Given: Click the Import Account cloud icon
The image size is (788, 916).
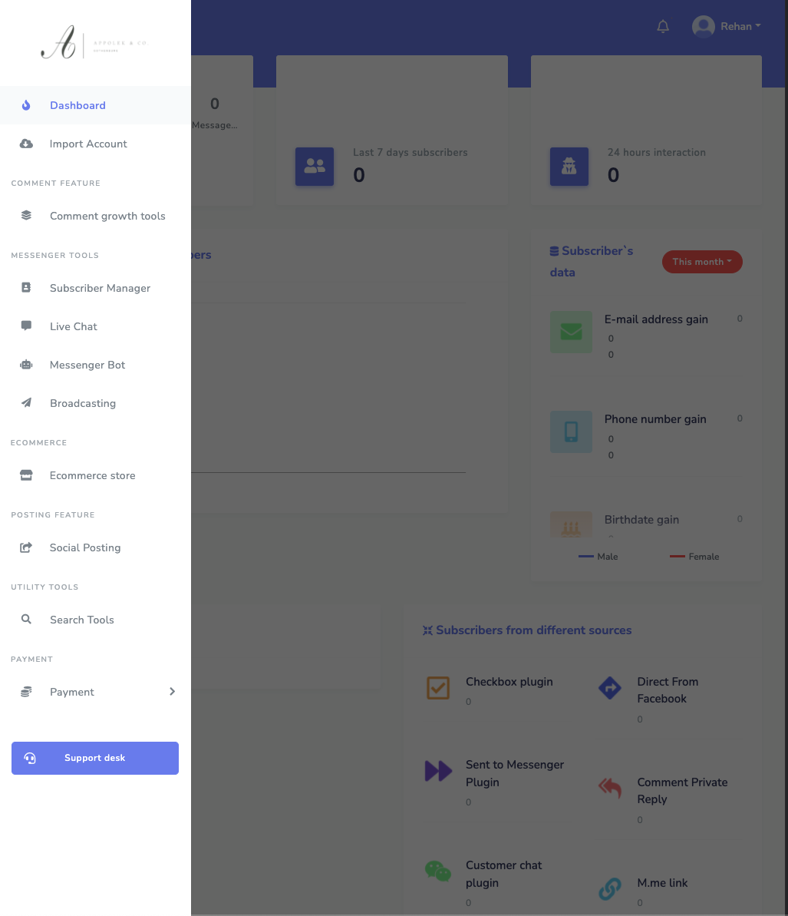Looking at the screenshot, I should pos(26,144).
